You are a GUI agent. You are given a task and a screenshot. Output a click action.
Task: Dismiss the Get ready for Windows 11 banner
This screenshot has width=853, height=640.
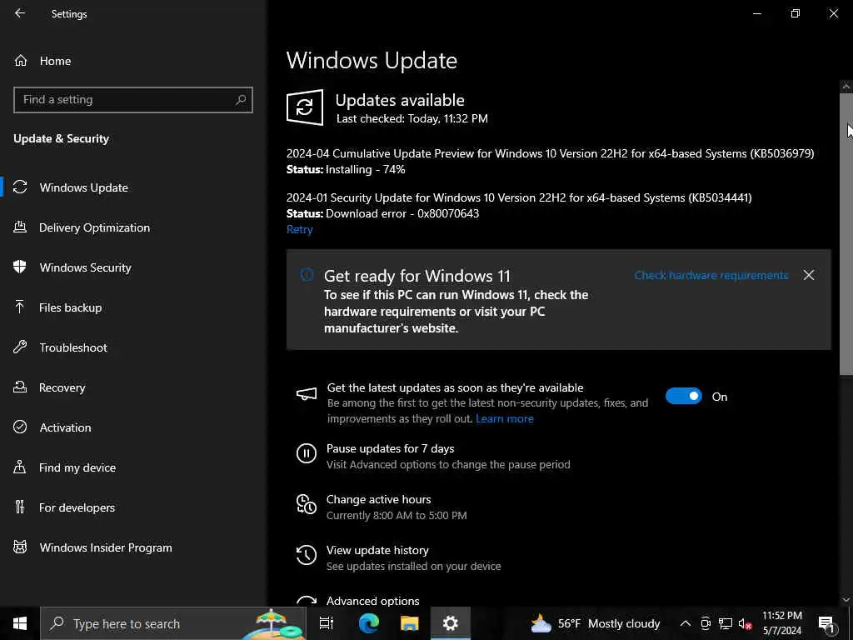[x=809, y=275]
